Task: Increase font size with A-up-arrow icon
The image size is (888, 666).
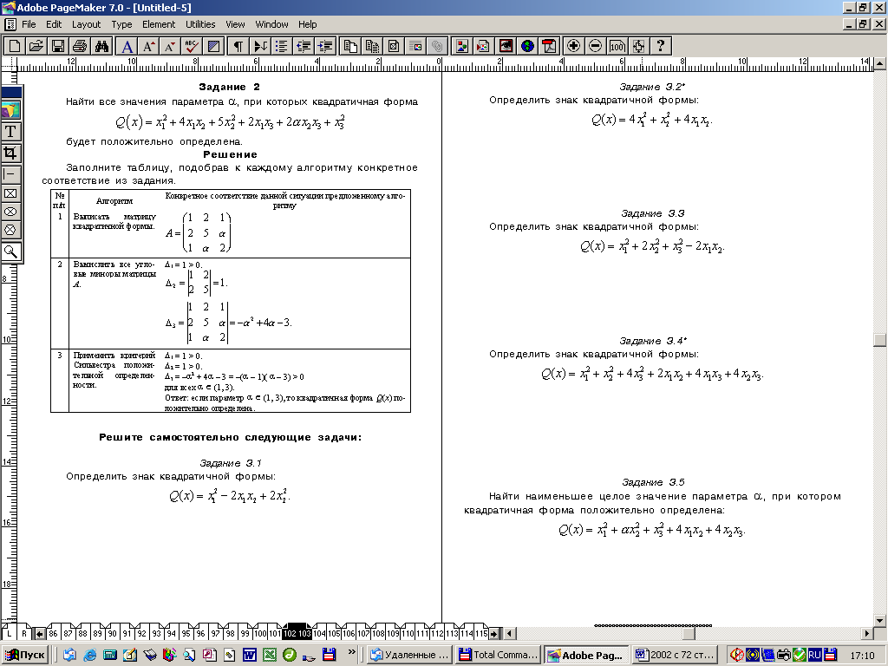Action: click(x=149, y=46)
